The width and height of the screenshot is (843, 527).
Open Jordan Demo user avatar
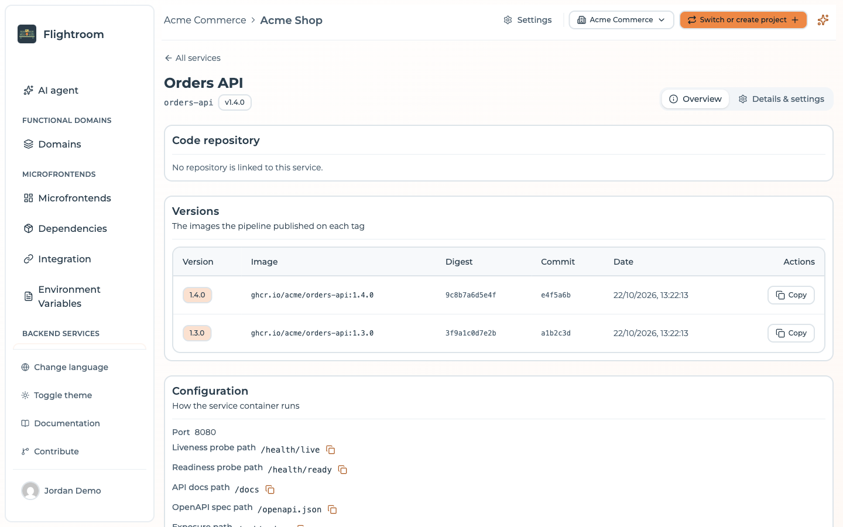pos(30,491)
